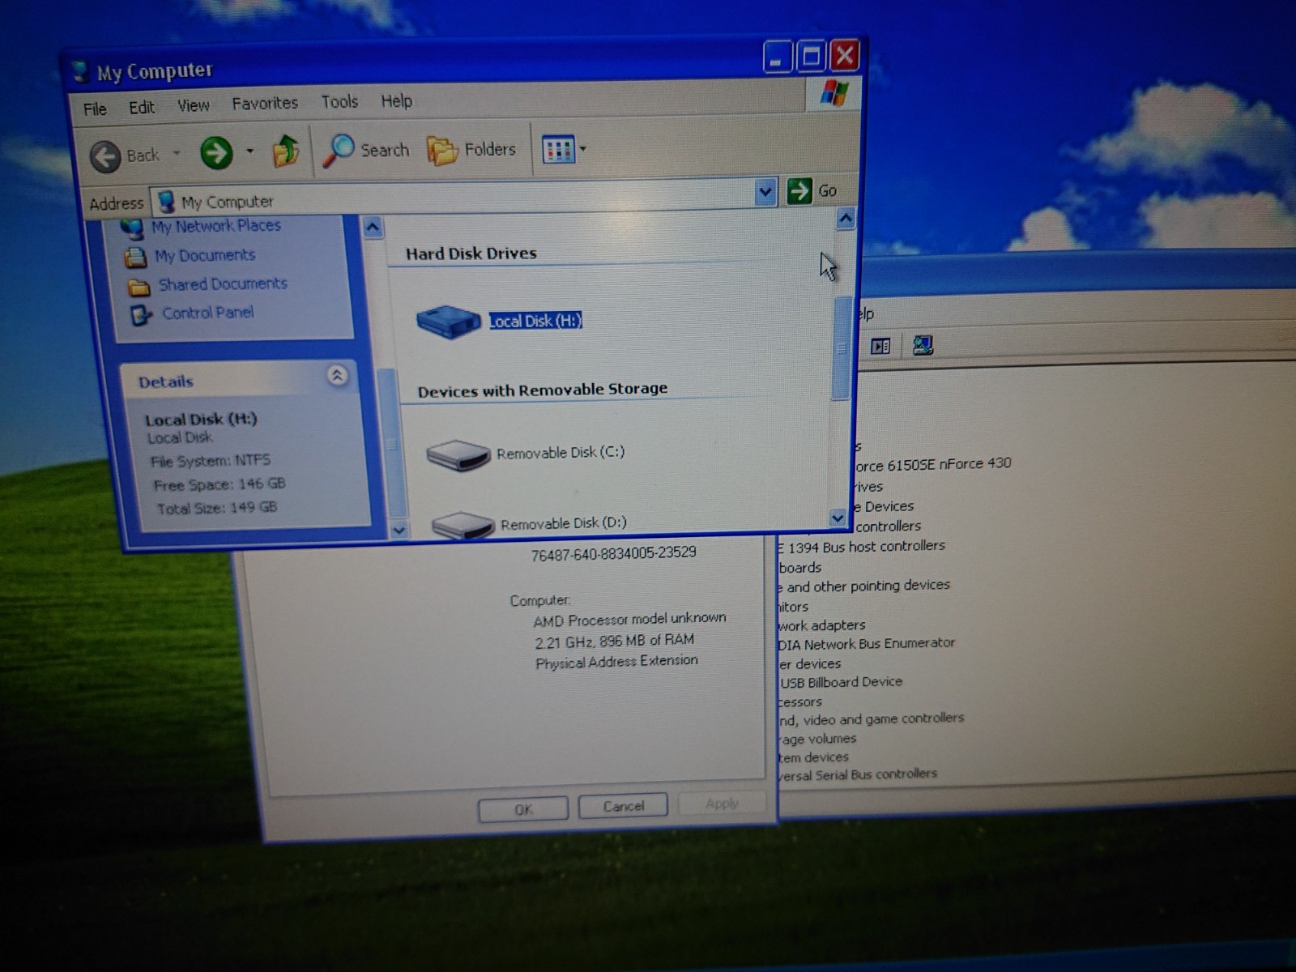Click the Hard Disk Drives group header

click(471, 254)
